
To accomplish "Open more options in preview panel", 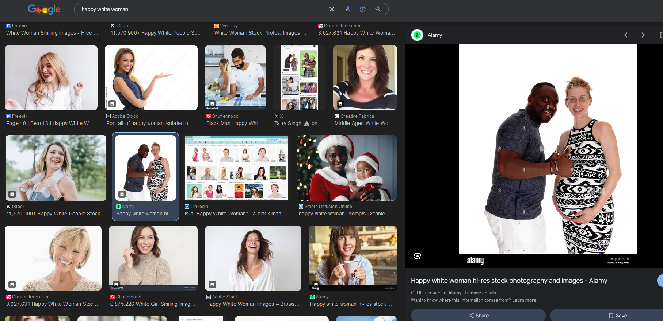I will (660, 35).
